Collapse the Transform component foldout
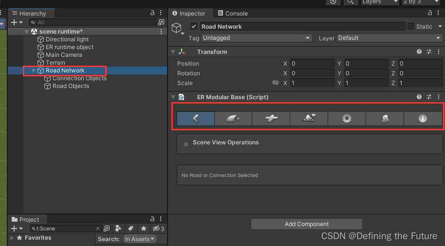Screen dimensions: 445x246 [173, 52]
